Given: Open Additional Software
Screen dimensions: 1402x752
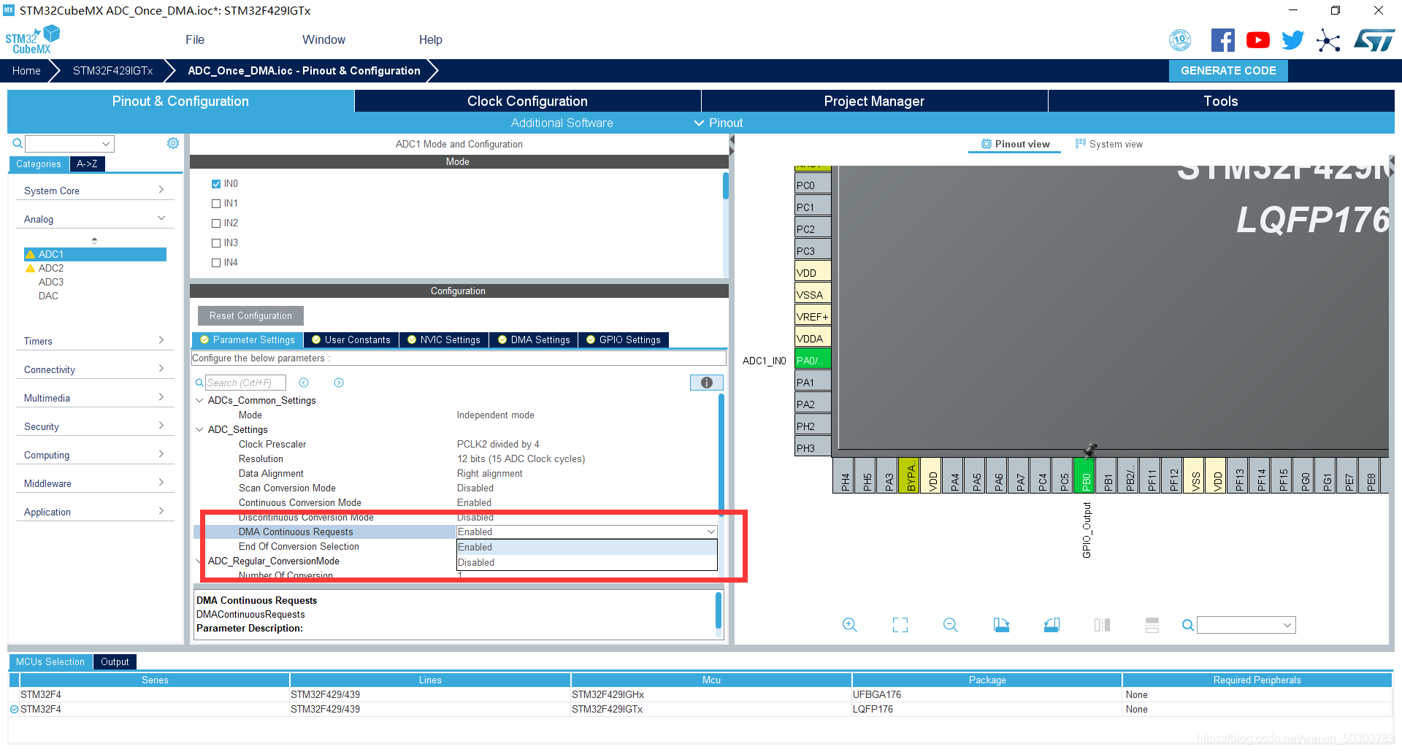Looking at the screenshot, I should (x=562, y=123).
